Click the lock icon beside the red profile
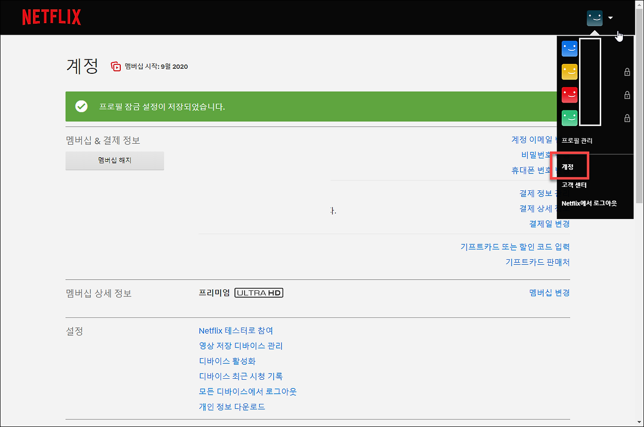Image resolution: width=644 pixels, height=427 pixels. [x=627, y=95]
